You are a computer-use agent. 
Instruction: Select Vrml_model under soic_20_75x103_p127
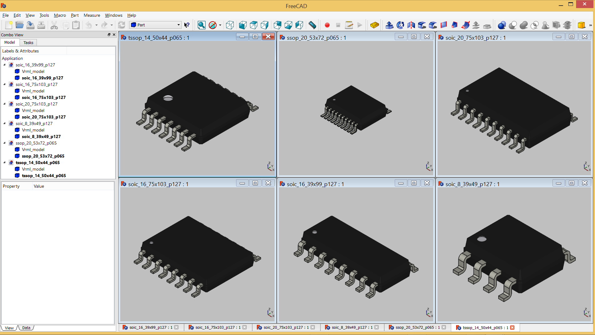pyautogui.click(x=33, y=110)
